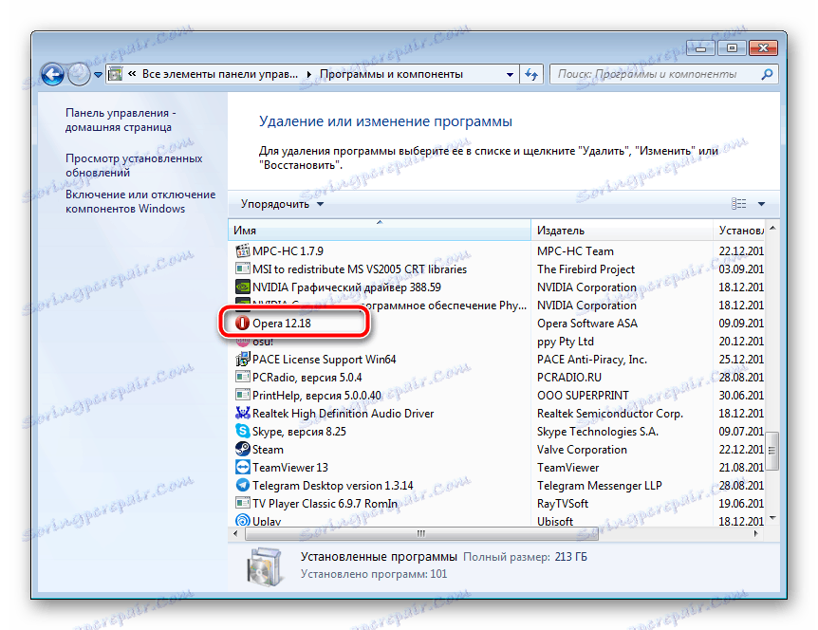Click the Telegram Desktop icon
Image resolution: width=818 pixels, height=630 pixels.
(x=243, y=486)
